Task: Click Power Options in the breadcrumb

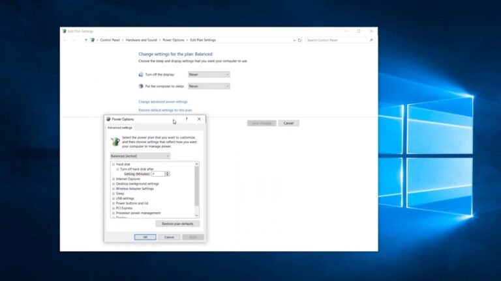Action: (174, 40)
